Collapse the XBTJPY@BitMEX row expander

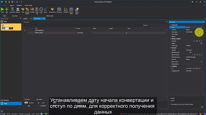24,31
